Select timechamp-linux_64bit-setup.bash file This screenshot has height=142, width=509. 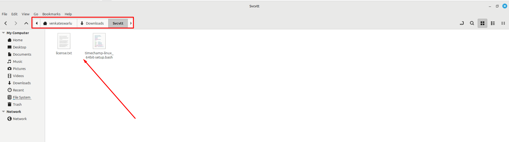pos(99,46)
